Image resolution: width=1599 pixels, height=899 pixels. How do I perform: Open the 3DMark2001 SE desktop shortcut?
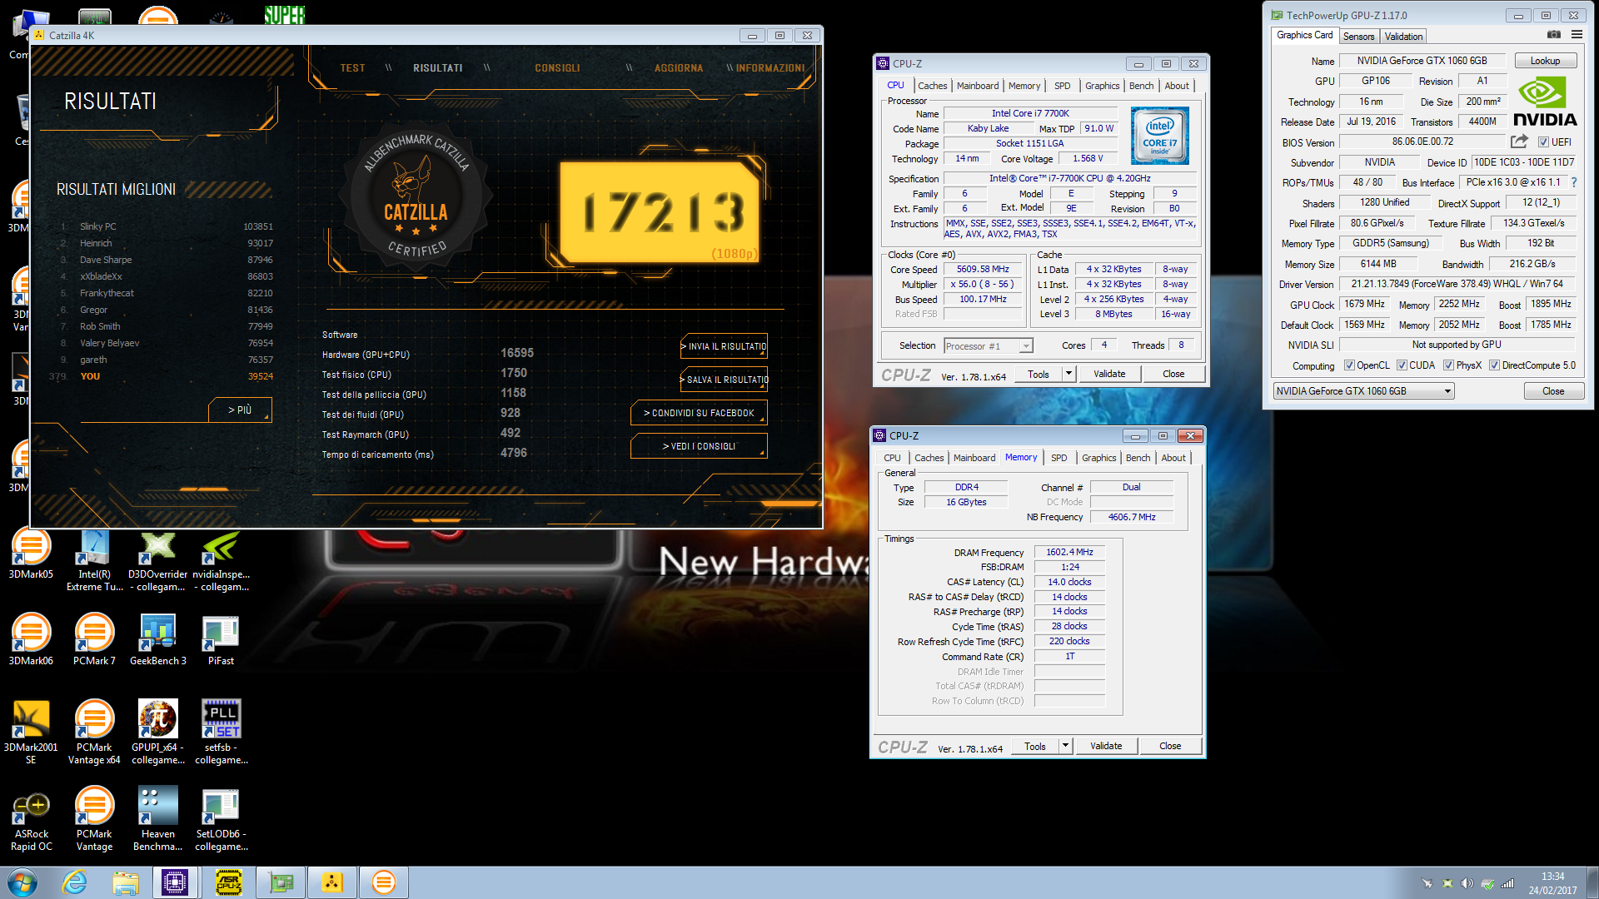pyautogui.click(x=31, y=732)
